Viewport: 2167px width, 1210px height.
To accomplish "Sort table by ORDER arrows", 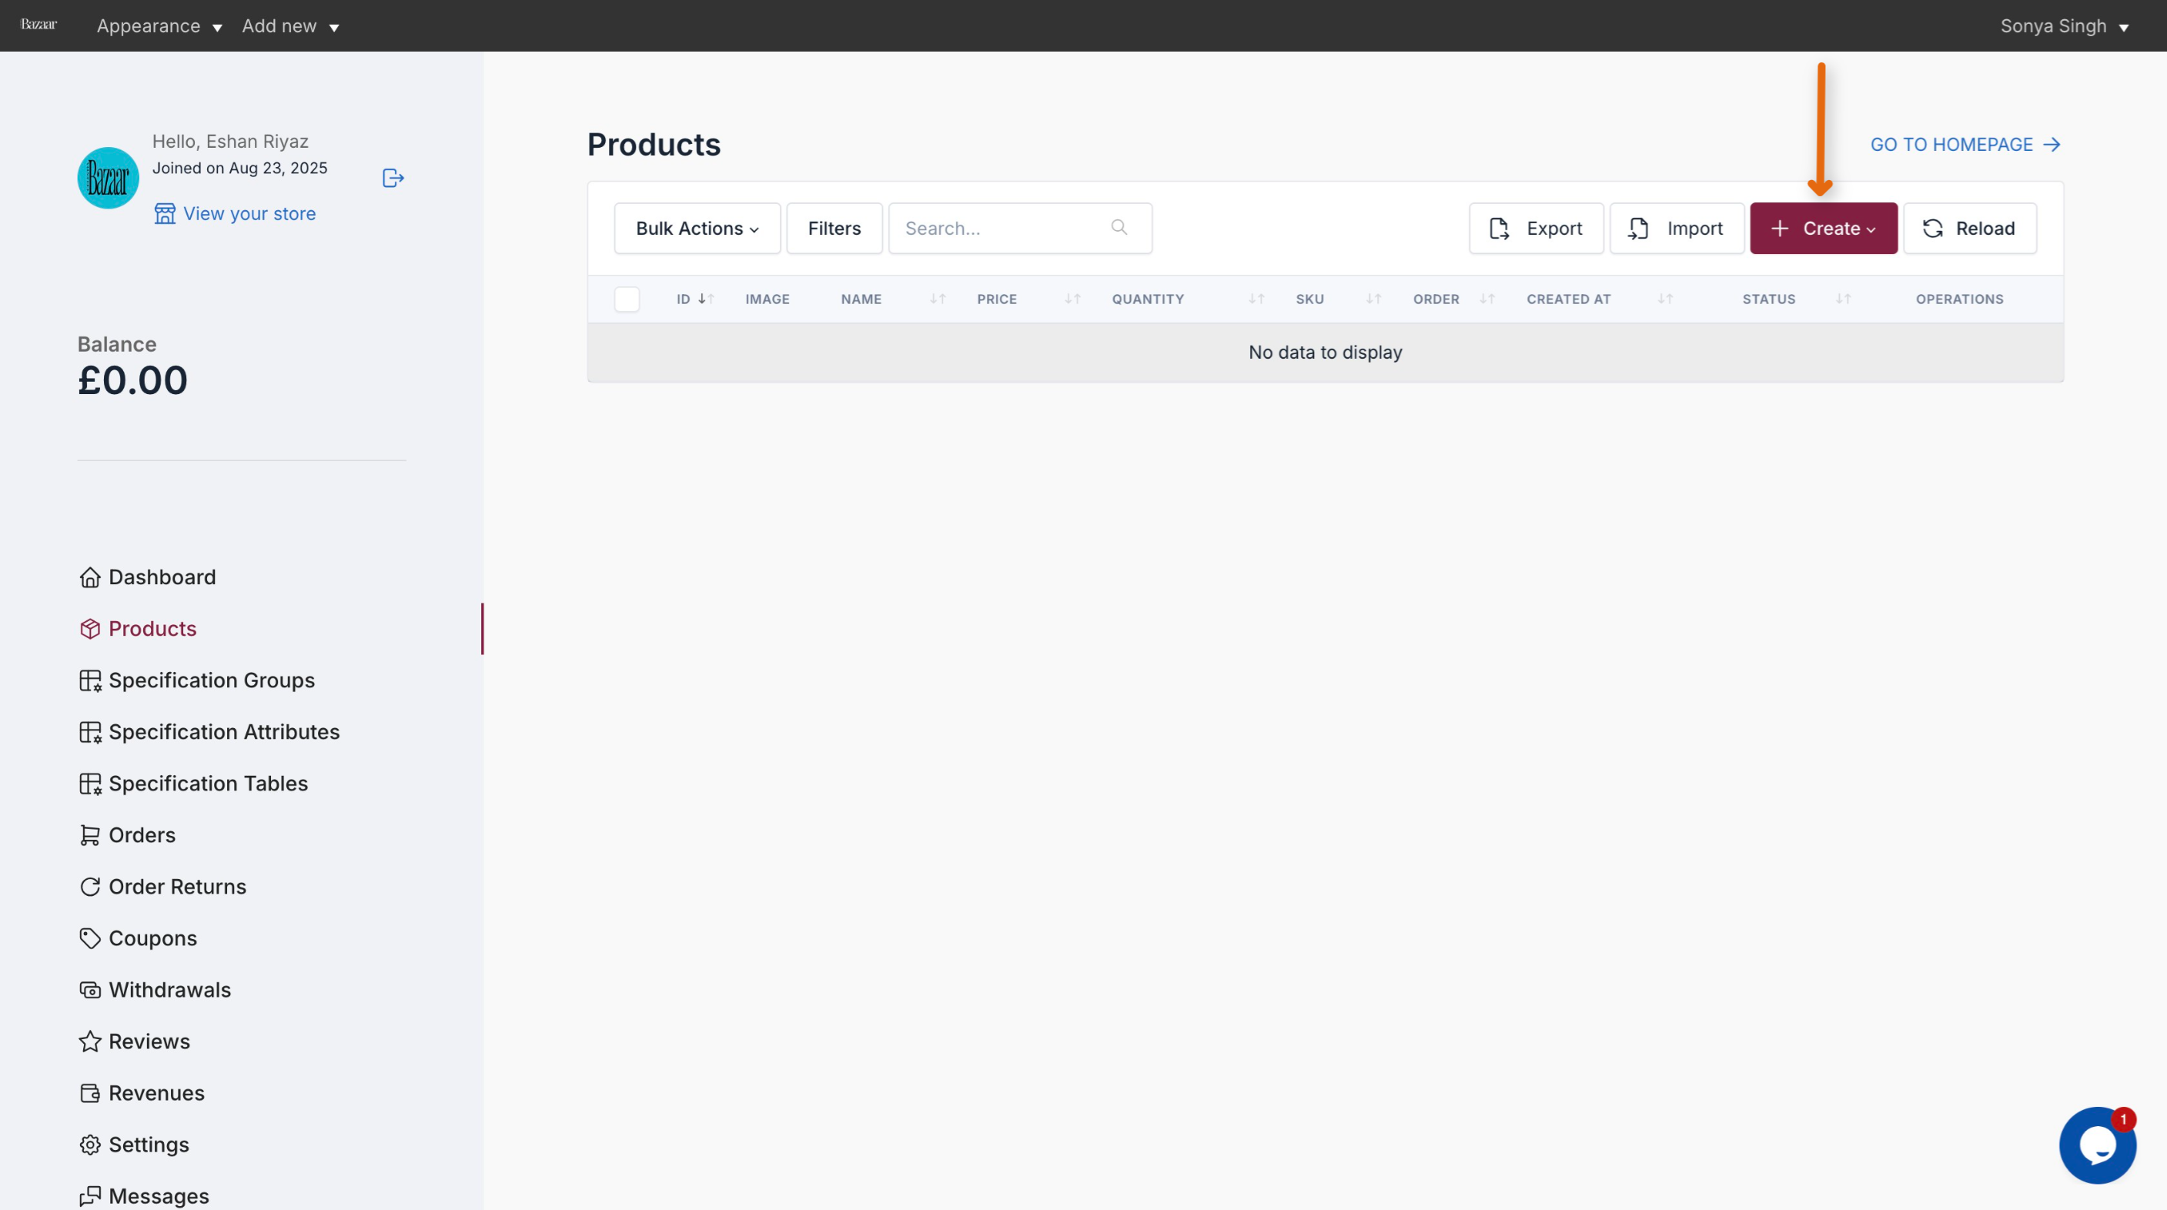I will tap(1487, 299).
